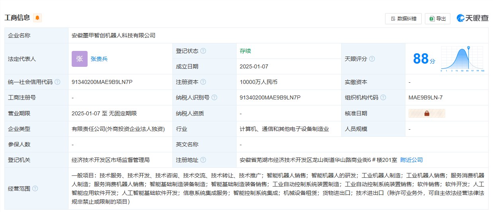The image size is (493, 212).
Task: Click help icon next to 登记状态
Action: coord(203,51)
